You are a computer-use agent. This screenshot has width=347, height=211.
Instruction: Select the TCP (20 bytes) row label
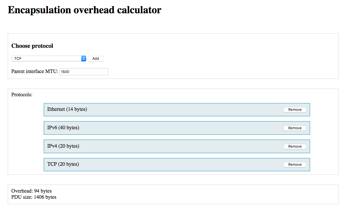63,164
